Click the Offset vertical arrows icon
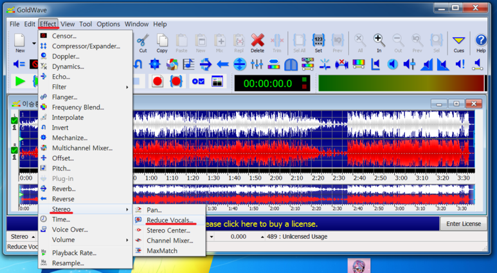The height and width of the screenshot is (273, 497). click(240, 64)
